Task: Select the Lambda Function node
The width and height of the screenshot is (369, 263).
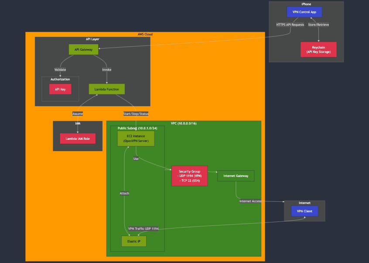Action: [106, 89]
